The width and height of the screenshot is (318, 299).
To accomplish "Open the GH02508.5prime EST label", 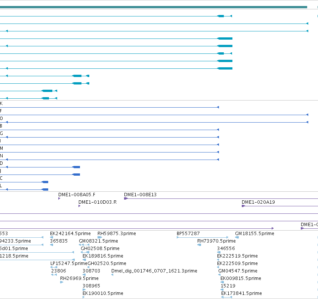I will coord(100,249).
